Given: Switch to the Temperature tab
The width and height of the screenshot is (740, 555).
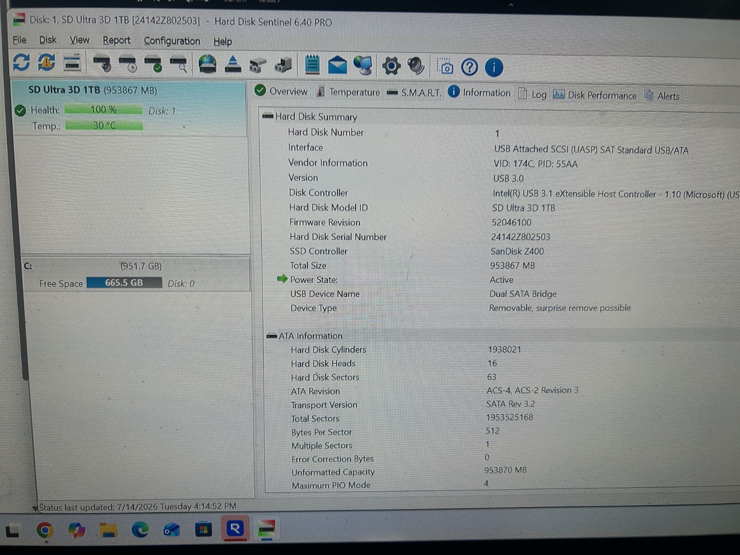Looking at the screenshot, I should 348,92.
